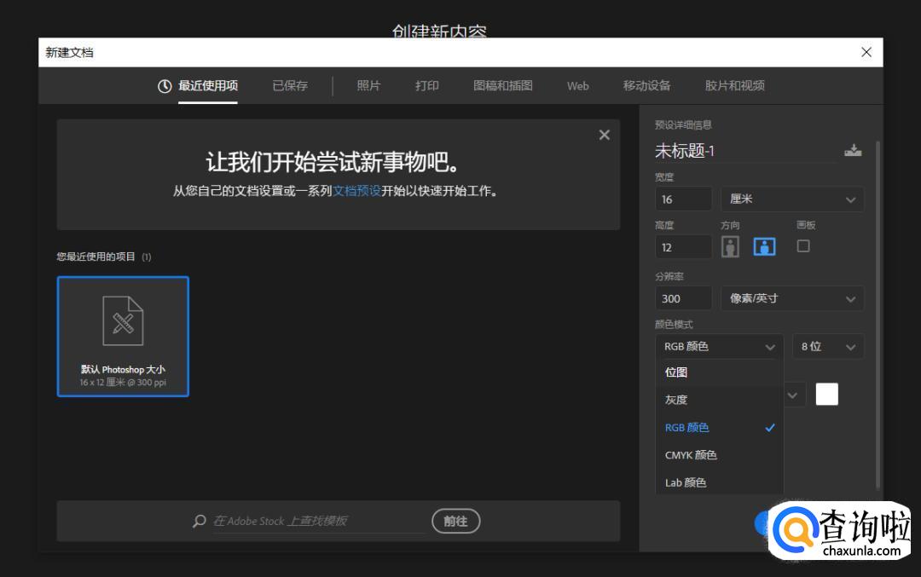Click the white background color swatch
The width and height of the screenshot is (921, 577).
827,394
